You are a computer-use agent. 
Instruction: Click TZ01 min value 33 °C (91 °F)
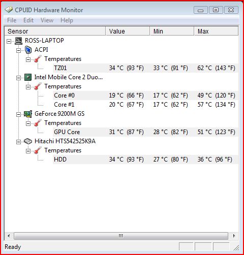(170, 68)
